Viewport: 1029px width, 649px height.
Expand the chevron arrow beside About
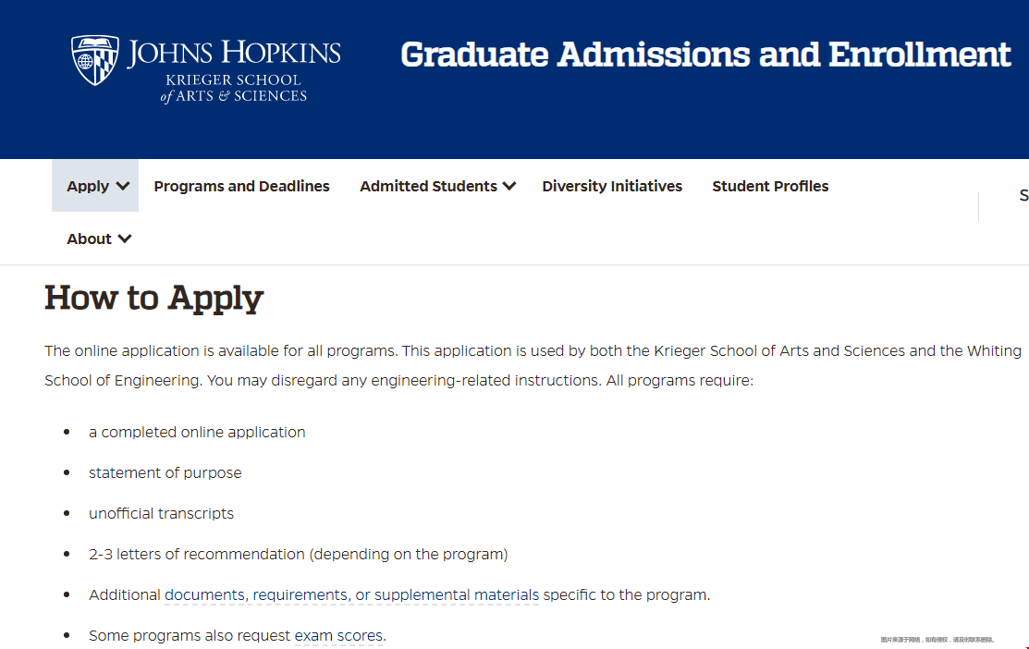pos(125,239)
